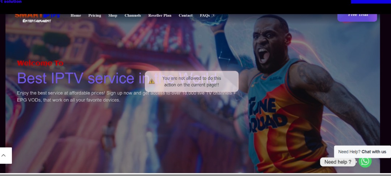The height and width of the screenshot is (176, 391).
Task: Navigate to the Contact page
Action: pyautogui.click(x=185, y=16)
